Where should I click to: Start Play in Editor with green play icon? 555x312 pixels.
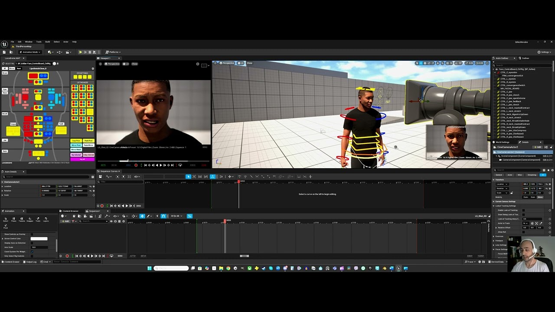pos(81,52)
